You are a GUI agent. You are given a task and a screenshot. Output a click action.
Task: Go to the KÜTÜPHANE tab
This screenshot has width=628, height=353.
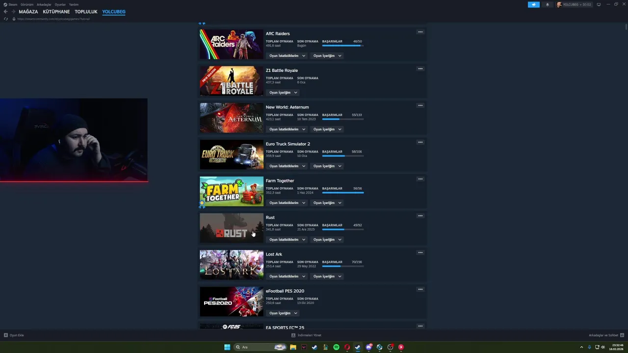point(56,12)
